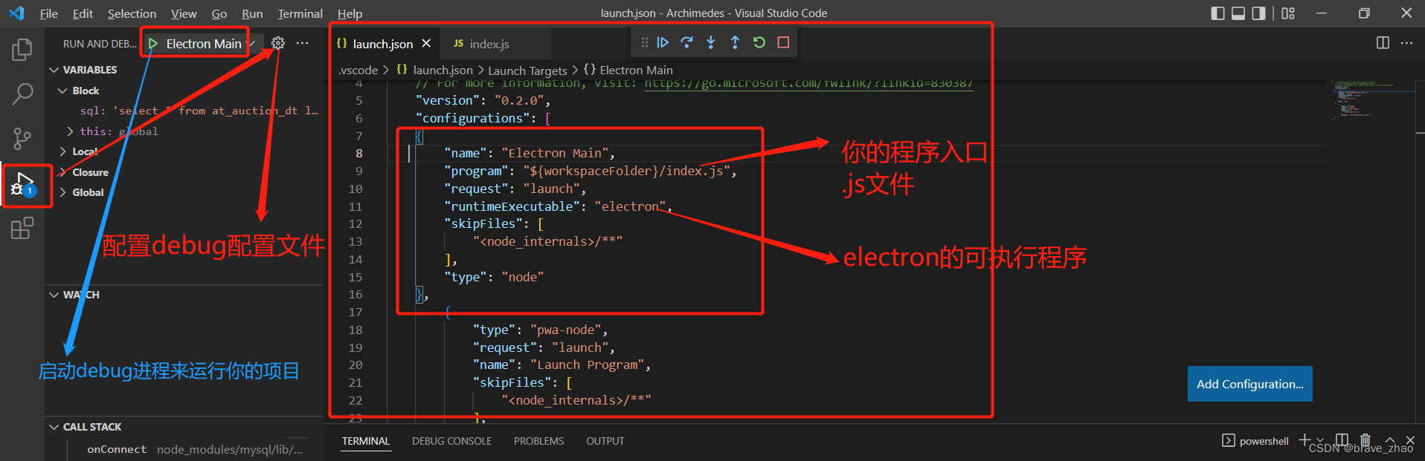This screenshot has width=1425, height=461.
Task: Switch to the PROBLEMS panel tab
Action: (538, 441)
